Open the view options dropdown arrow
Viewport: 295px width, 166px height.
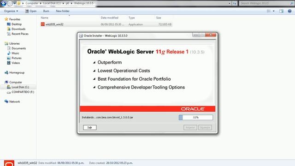coord(274,11)
